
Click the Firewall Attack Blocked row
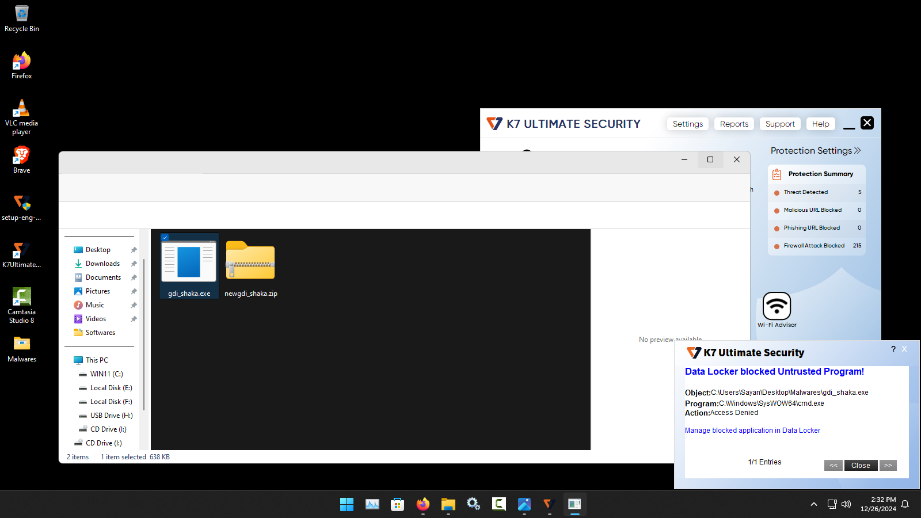(817, 246)
